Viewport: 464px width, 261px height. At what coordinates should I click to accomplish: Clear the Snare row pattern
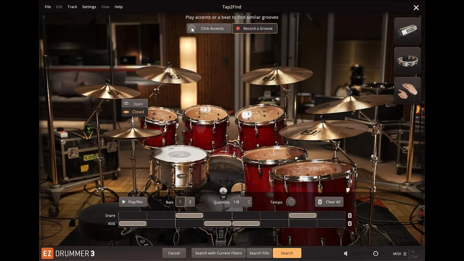(349, 215)
